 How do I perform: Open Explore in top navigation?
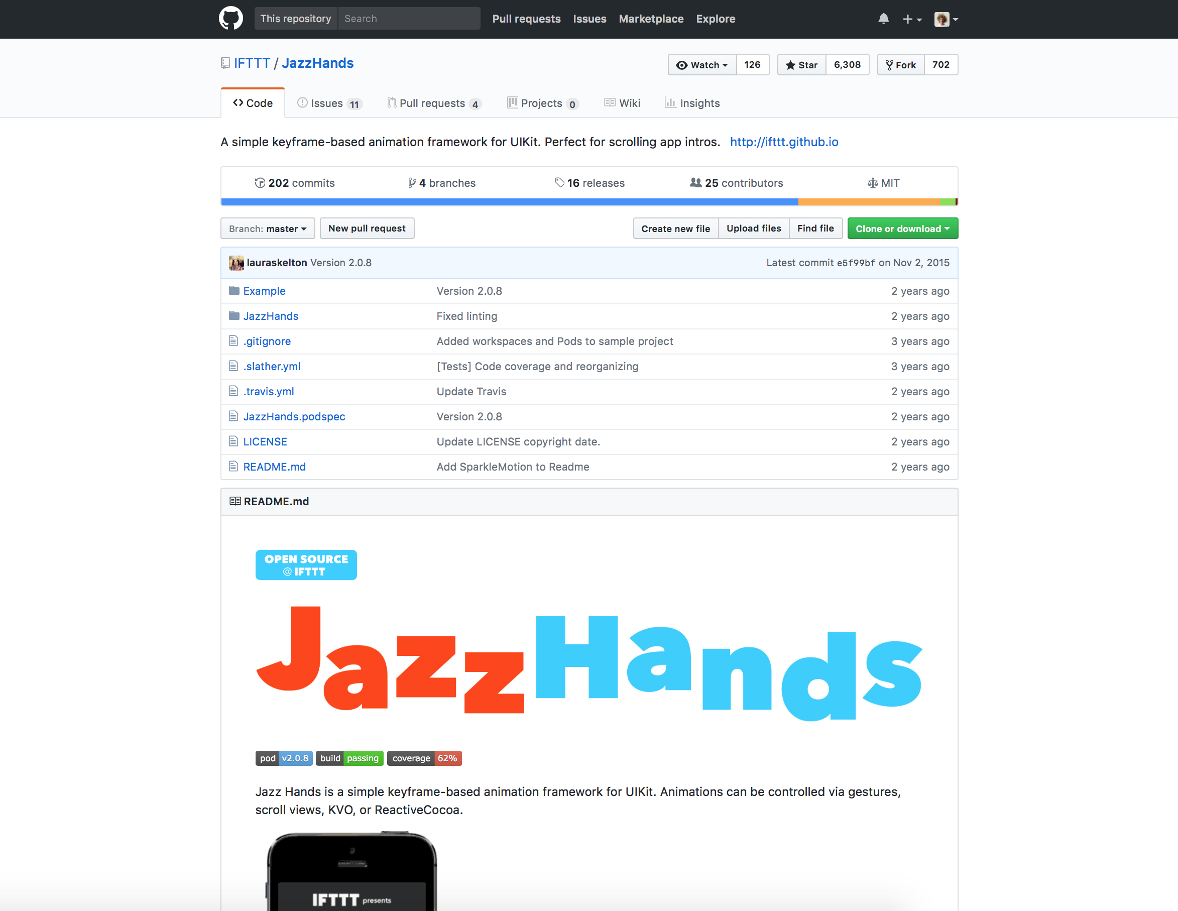pos(715,19)
